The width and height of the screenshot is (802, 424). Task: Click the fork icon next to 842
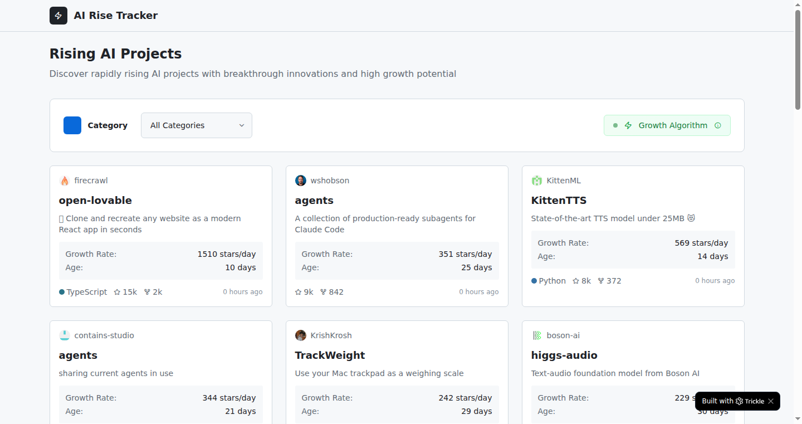point(323,292)
